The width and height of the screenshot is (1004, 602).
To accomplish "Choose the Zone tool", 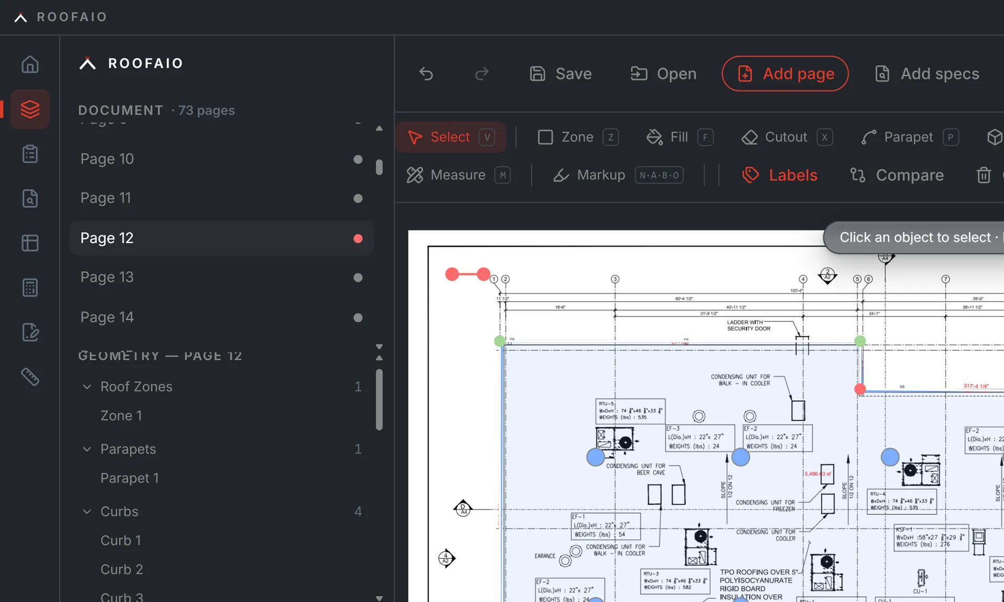I will 578,137.
